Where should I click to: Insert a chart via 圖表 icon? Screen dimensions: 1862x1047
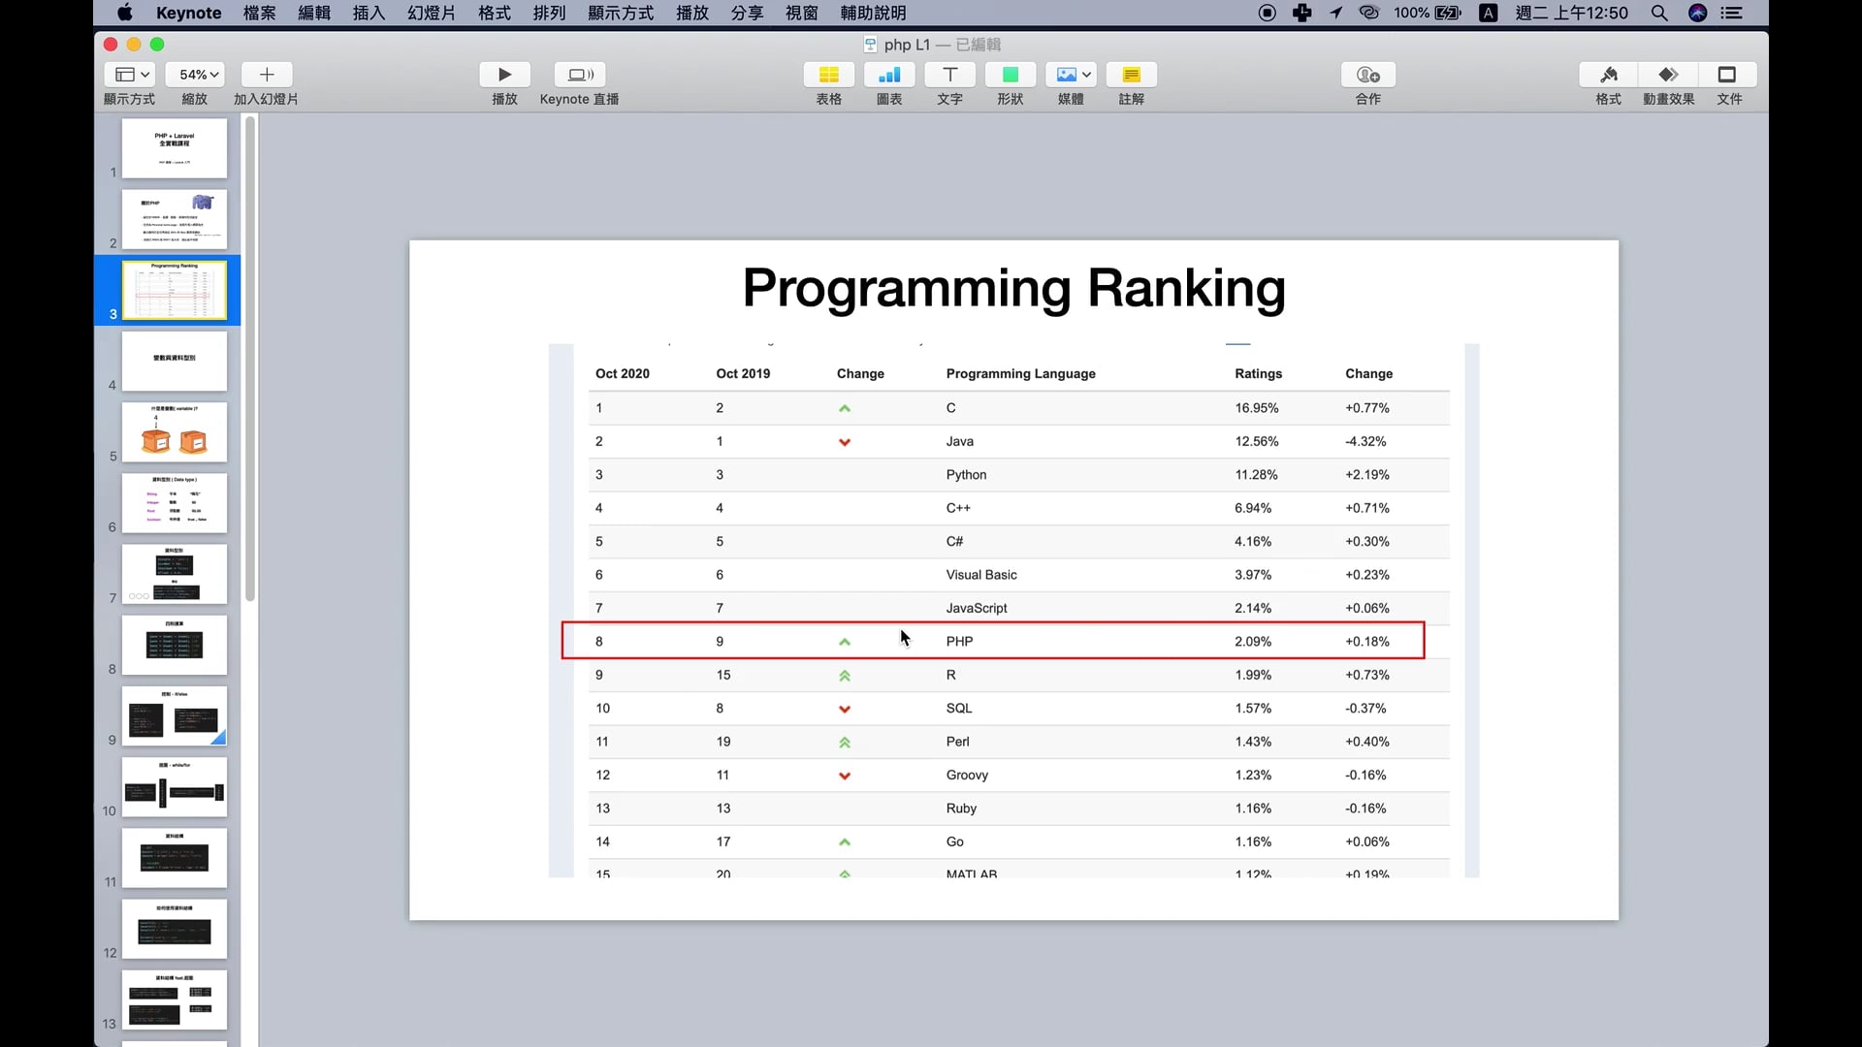[888, 75]
